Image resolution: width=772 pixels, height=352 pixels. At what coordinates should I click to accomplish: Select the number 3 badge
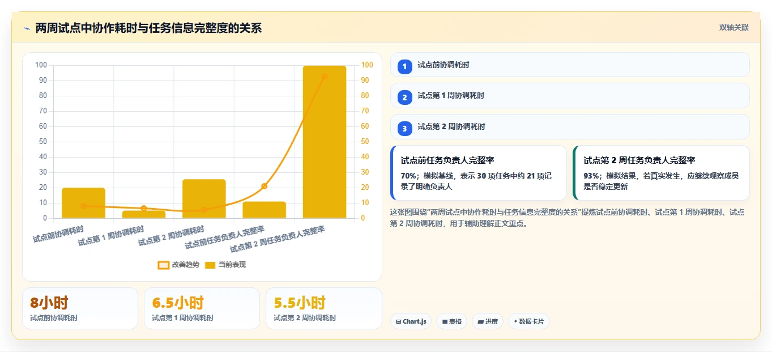(404, 129)
